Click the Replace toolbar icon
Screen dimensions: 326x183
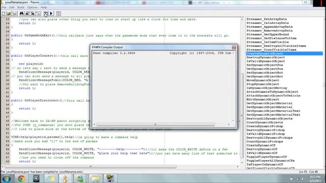(x=33, y=14)
